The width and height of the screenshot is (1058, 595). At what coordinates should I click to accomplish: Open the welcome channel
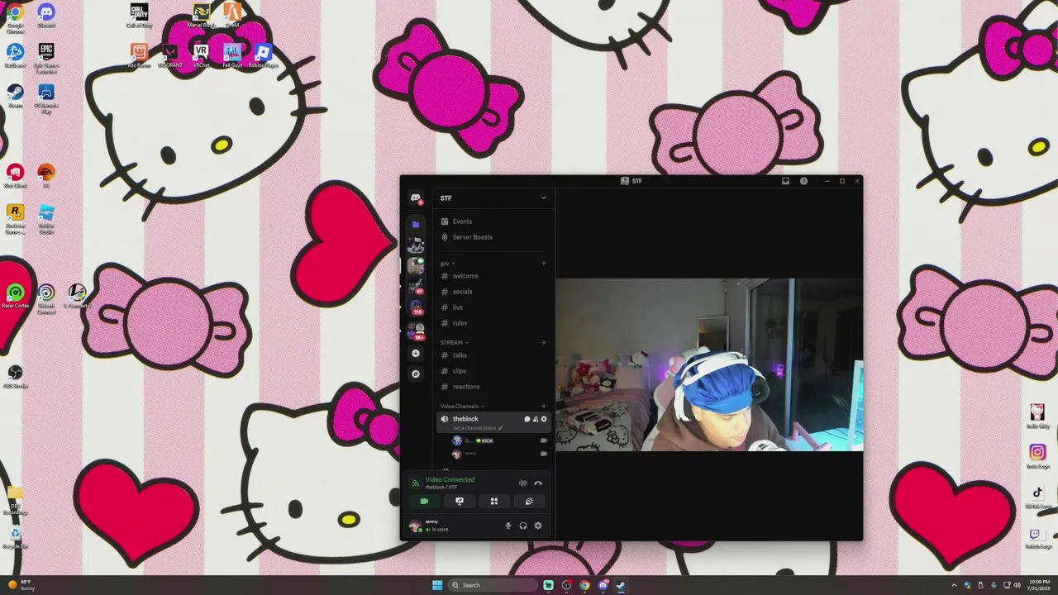point(493,276)
